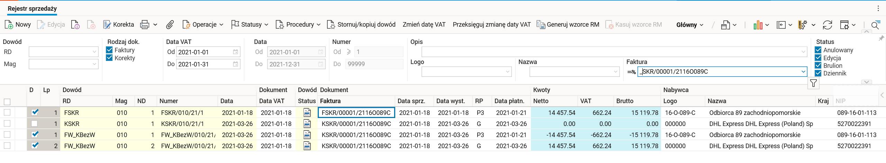This screenshot has width=886, height=163.
Task: Click the Data VAT Od date field
Action: (x=204, y=52)
